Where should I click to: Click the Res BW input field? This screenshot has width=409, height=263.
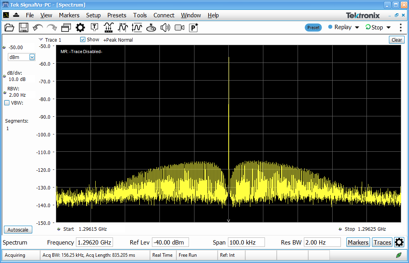click(322, 242)
